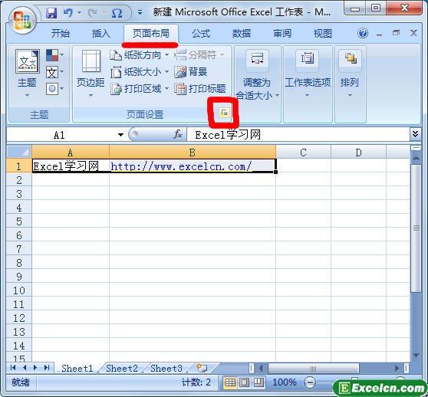Insert a new worksheet tab
Screen dimensions: 428x397
[x=202, y=368]
